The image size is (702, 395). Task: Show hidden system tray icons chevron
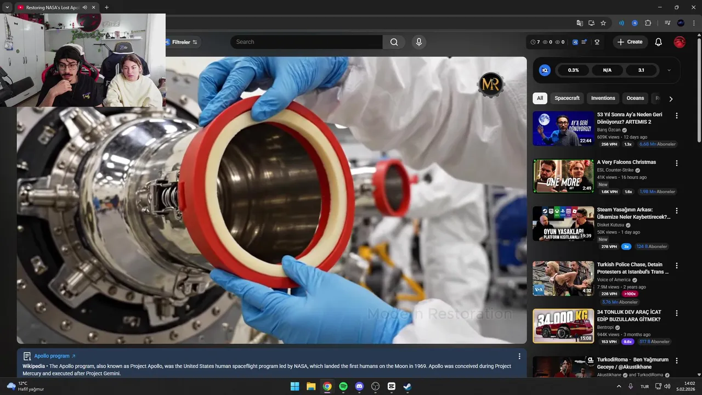(619, 386)
